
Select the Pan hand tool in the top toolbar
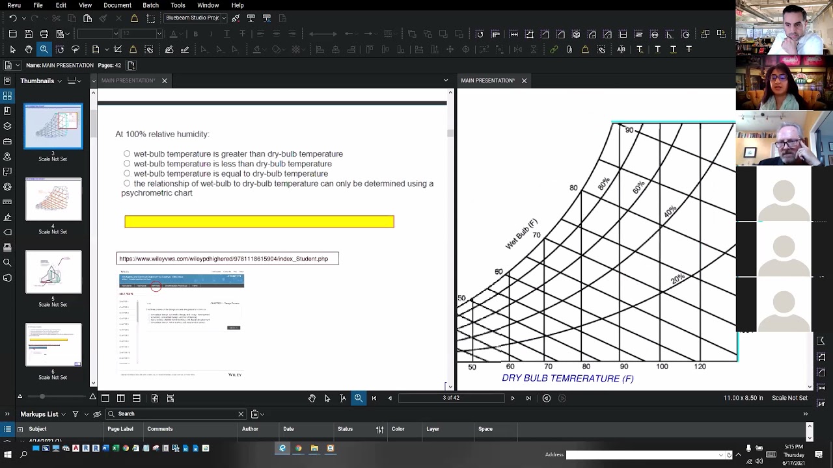point(28,49)
